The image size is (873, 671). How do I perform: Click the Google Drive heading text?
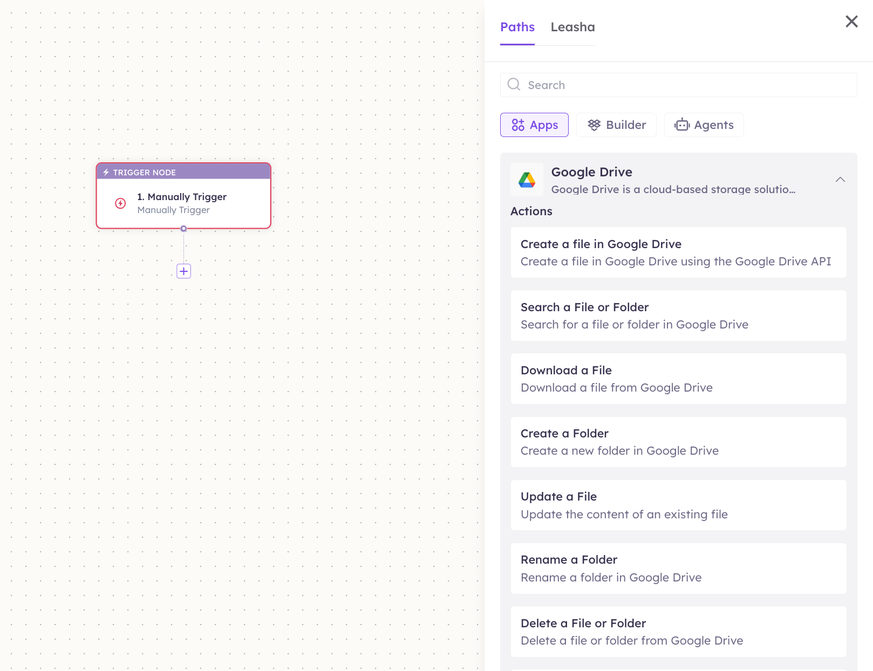(591, 172)
